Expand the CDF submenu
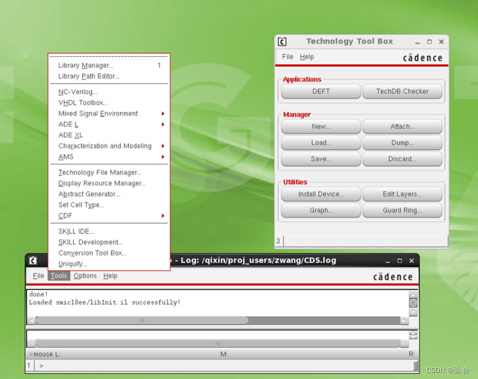478x379 pixels. tap(109, 216)
